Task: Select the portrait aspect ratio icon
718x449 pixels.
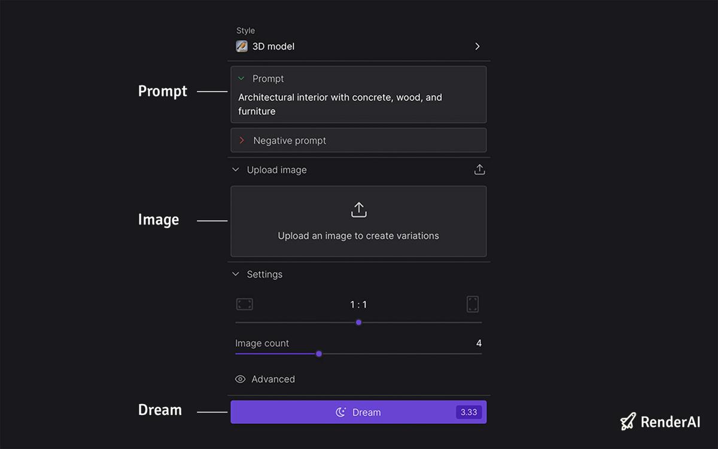Action: coord(473,304)
